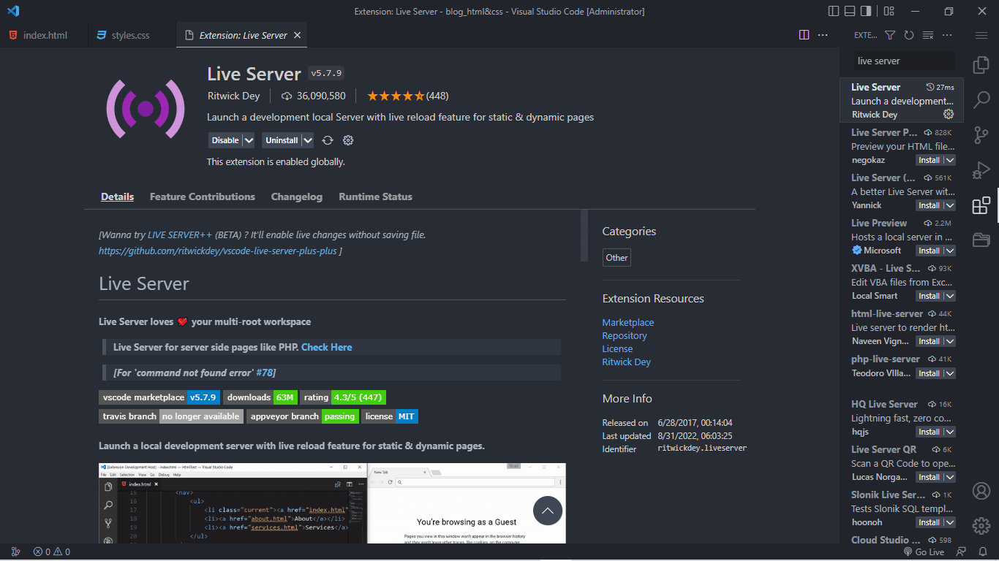Click the branch graph icon in the status bar
Image resolution: width=999 pixels, height=561 pixels.
tap(15, 552)
